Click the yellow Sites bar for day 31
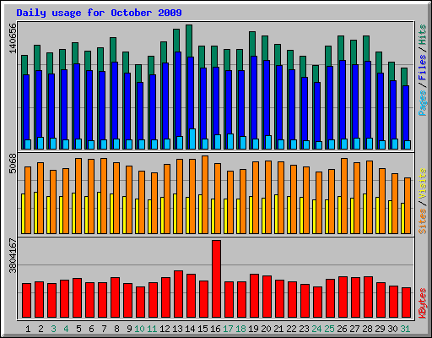The height and width of the screenshot is (338, 432). [402, 218]
